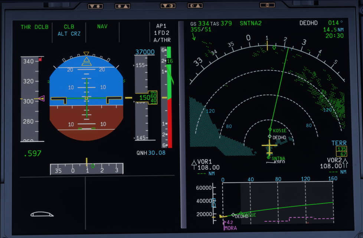Click the green diamond on heading tape
This screenshot has height=238, width=363.
(93, 166)
